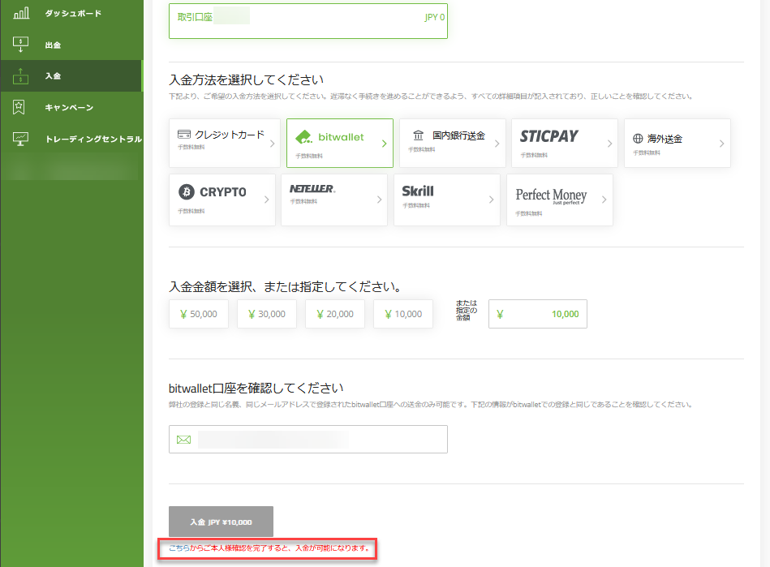Select the ¥20,000 preset amount
This screenshot has height=567, width=770.
coord(335,314)
